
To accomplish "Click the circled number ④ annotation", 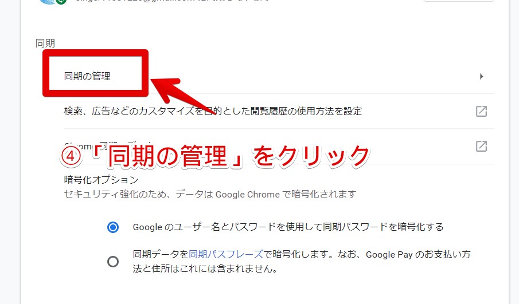I will coord(71,156).
